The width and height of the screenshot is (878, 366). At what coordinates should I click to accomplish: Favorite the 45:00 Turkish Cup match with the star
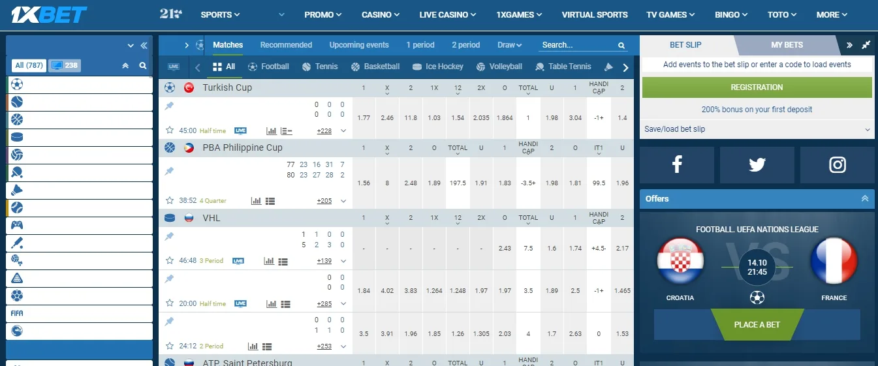(x=170, y=130)
